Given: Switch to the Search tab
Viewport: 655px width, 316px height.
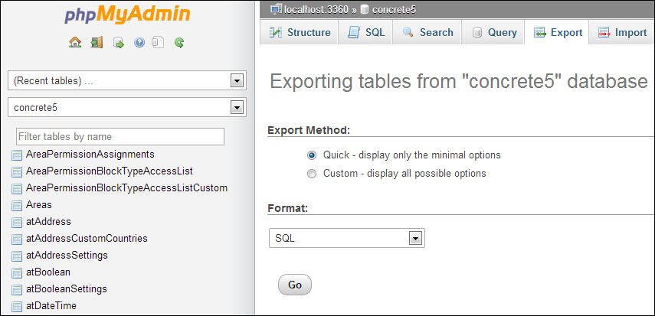Looking at the screenshot, I should click(427, 32).
